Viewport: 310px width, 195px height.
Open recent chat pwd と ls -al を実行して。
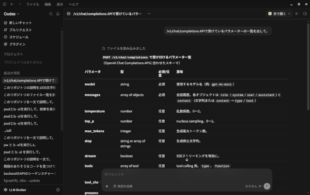point(30,152)
